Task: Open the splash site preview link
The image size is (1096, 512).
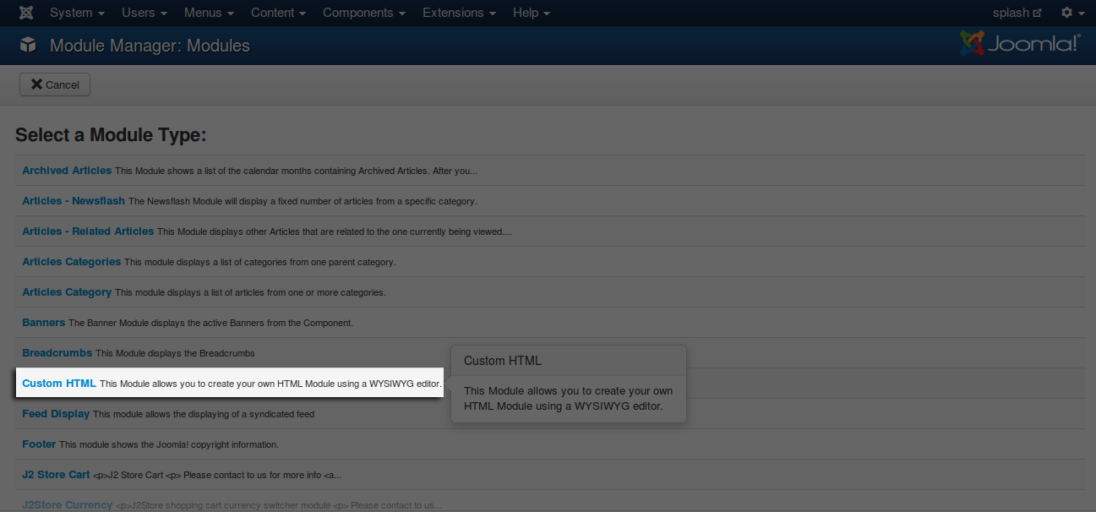Action: point(1017,13)
